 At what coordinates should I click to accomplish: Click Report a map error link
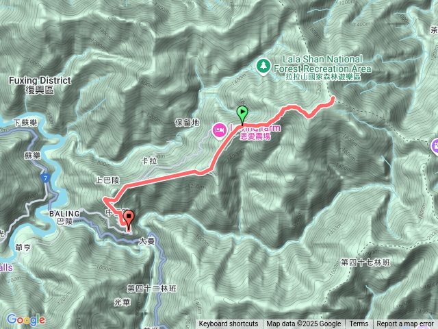point(404,324)
